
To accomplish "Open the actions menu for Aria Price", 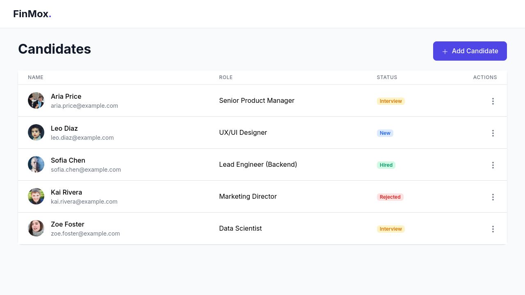I will point(493,101).
